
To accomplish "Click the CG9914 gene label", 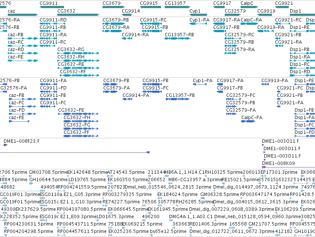I will click(x=131, y=11).
